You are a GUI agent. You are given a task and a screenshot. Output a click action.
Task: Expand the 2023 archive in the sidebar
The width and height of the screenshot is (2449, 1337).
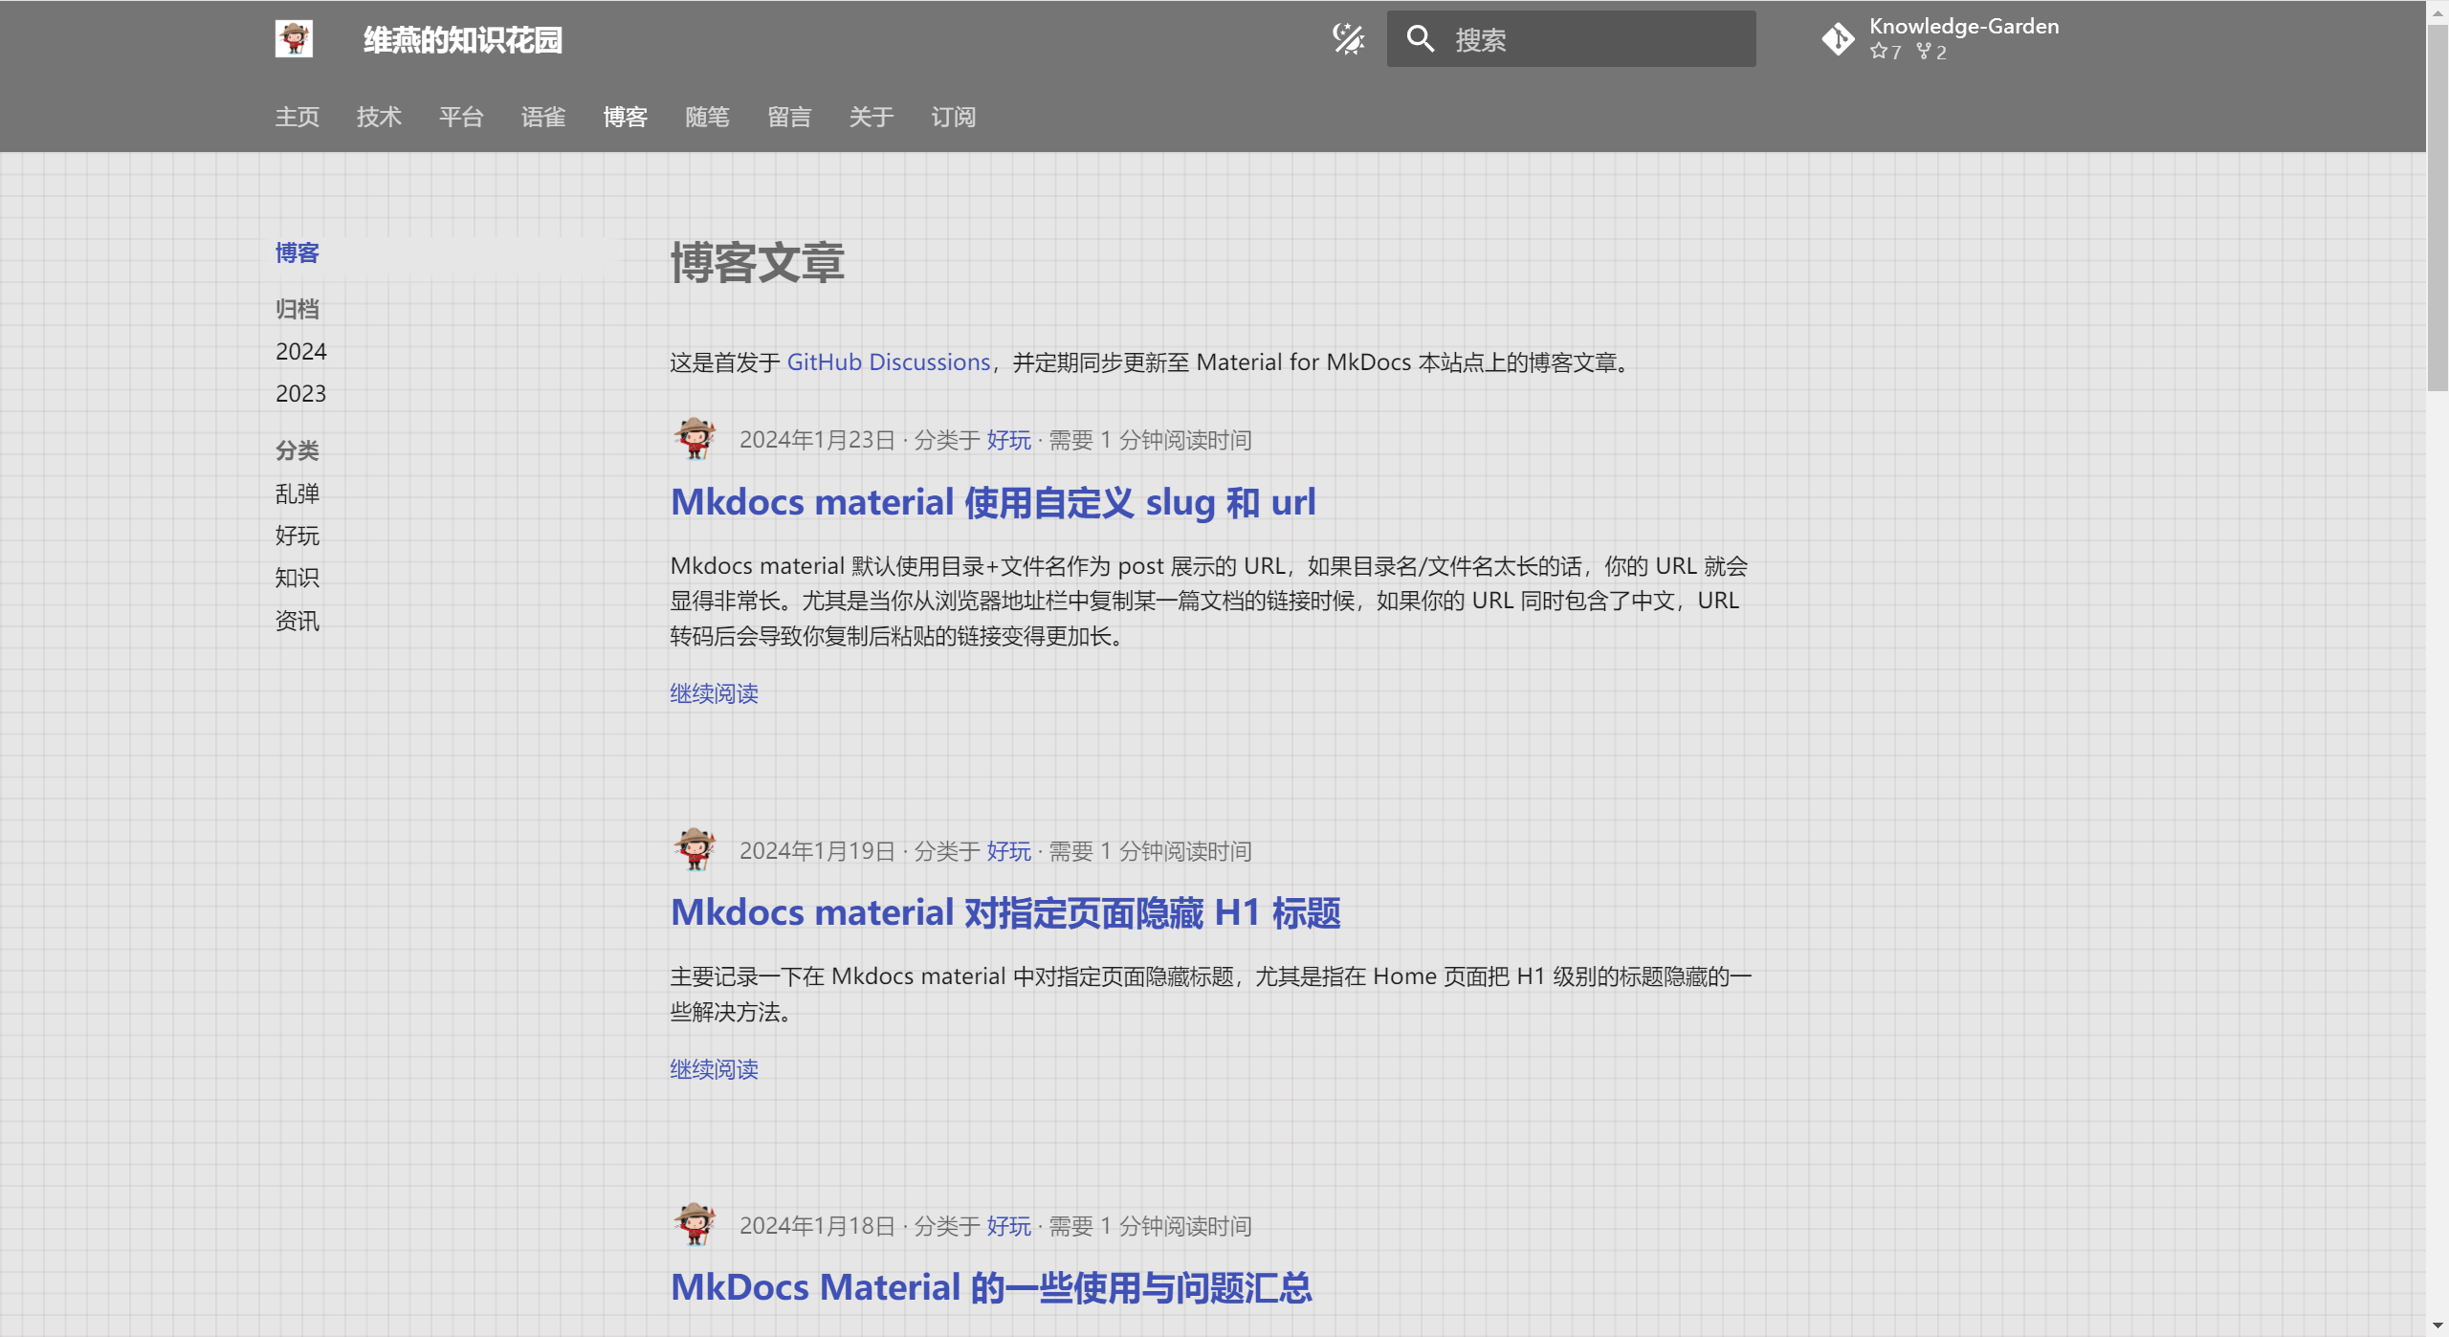(300, 393)
